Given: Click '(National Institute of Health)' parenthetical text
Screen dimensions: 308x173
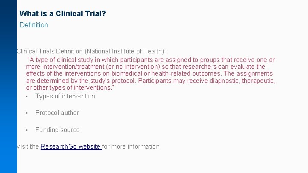Looking at the screenshot, I should [x=125, y=51].
